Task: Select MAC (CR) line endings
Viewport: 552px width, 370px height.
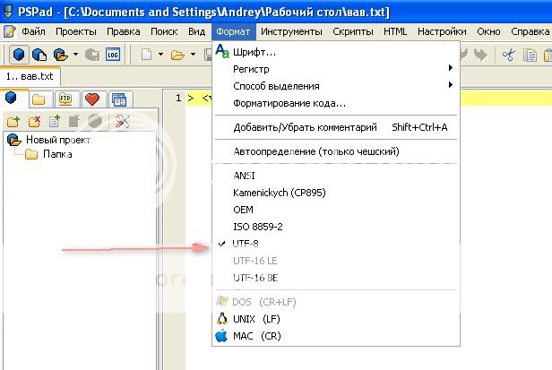Action: coord(336,336)
